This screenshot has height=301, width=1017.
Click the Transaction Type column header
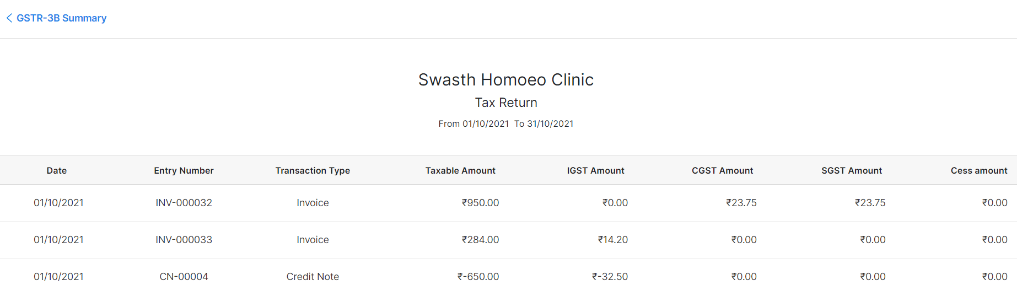coord(313,171)
